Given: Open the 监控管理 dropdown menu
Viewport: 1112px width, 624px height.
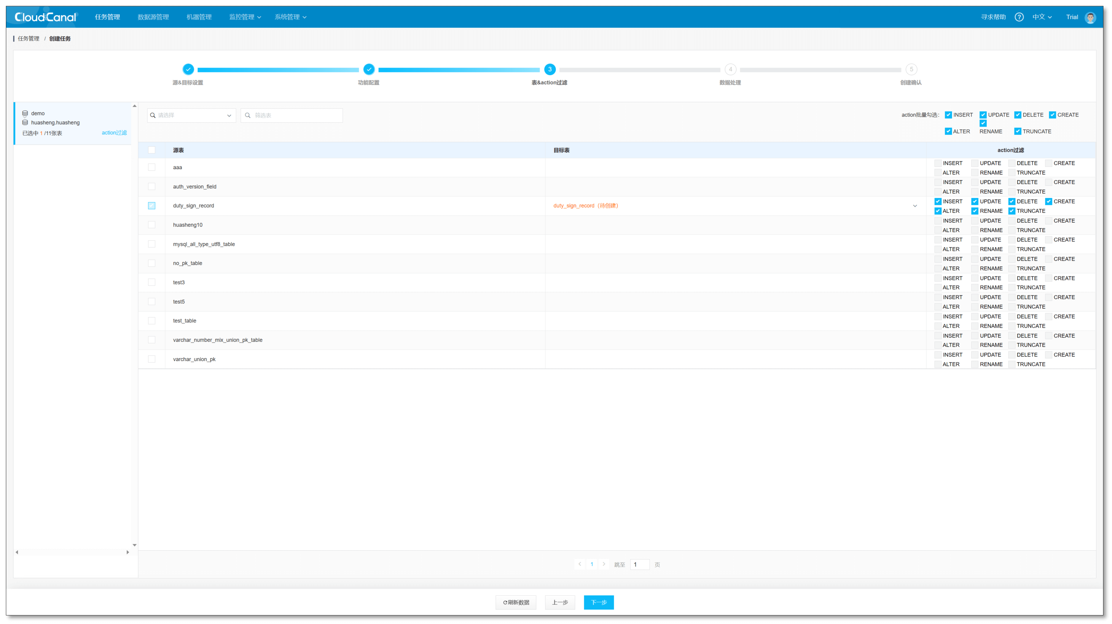Looking at the screenshot, I should [245, 17].
